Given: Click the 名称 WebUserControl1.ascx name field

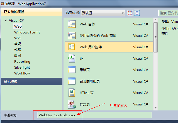Looking at the screenshot, I should pyautogui.click(x=94, y=115).
